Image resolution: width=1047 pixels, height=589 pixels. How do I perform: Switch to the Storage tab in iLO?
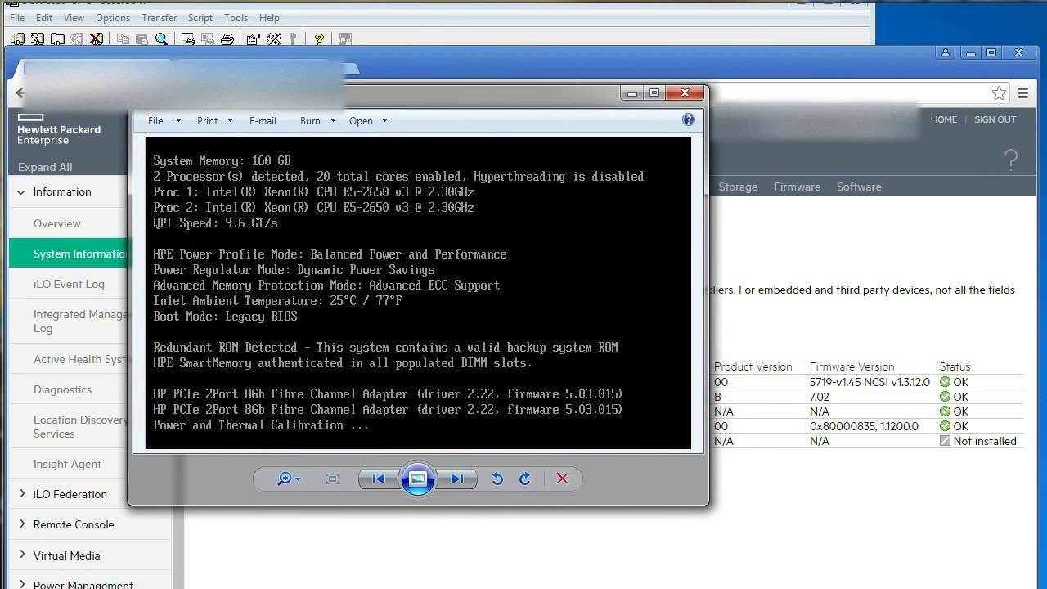(x=738, y=187)
